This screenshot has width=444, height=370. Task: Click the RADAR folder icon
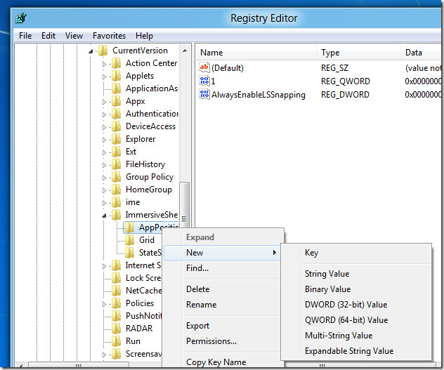point(116,329)
